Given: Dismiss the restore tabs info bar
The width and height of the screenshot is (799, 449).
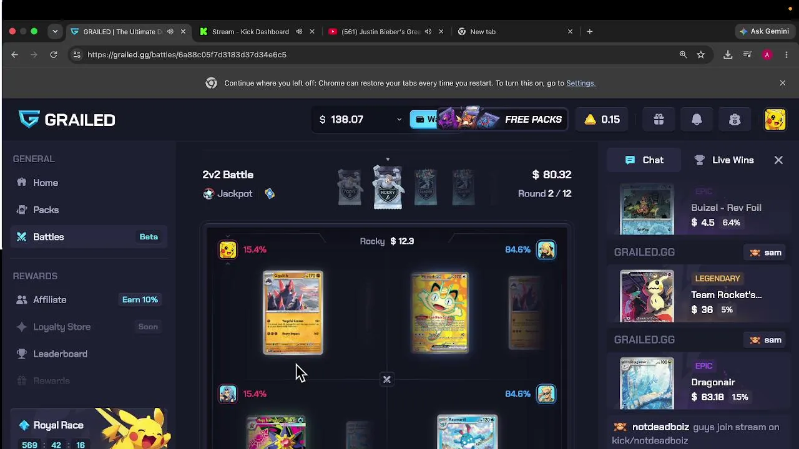Looking at the screenshot, I should pyautogui.click(x=783, y=83).
